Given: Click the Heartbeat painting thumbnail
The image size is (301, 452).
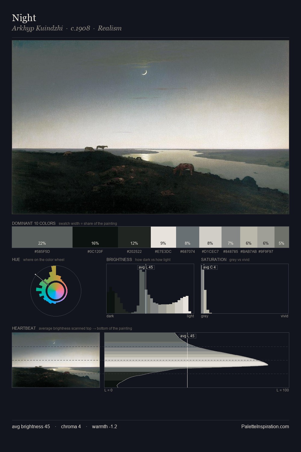Looking at the screenshot, I should click(56, 360).
